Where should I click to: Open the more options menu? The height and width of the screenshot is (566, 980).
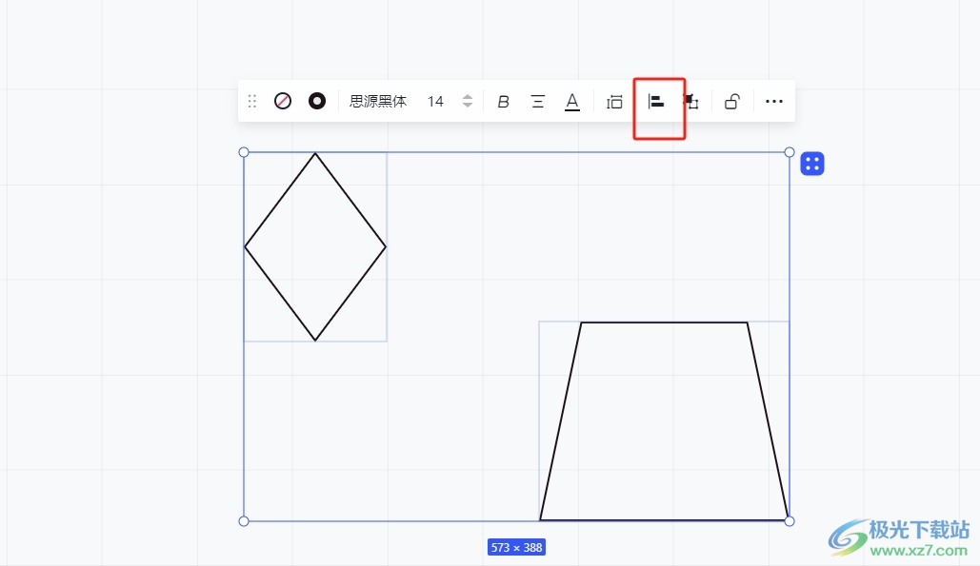pos(773,101)
